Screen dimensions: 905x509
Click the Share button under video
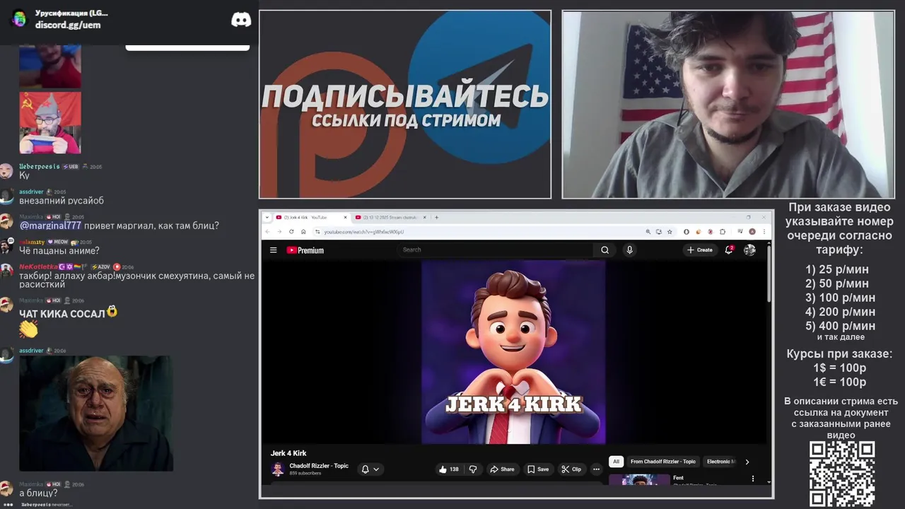502,469
